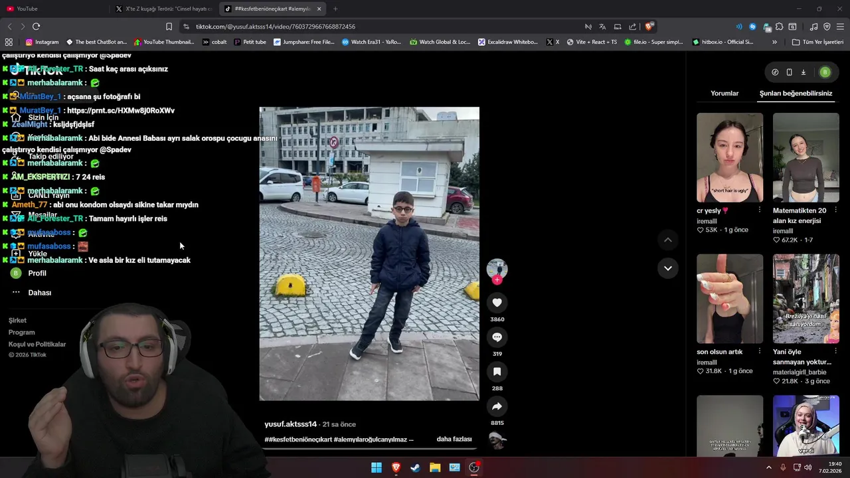Open options for the cr yesly video
This screenshot has width=850, height=478.
[760, 210]
